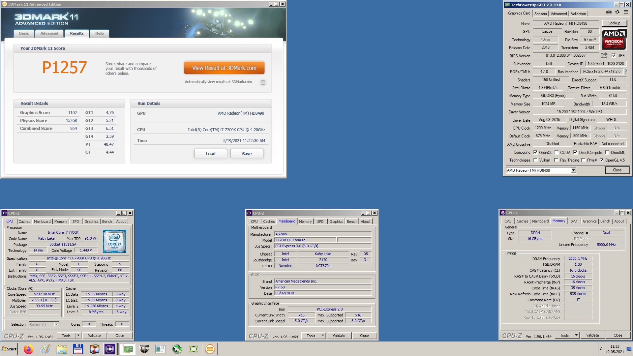This screenshot has width=633, height=356.
Task: Toggle the DirectCompute checkbox
Action: click(x=575, y=152)
